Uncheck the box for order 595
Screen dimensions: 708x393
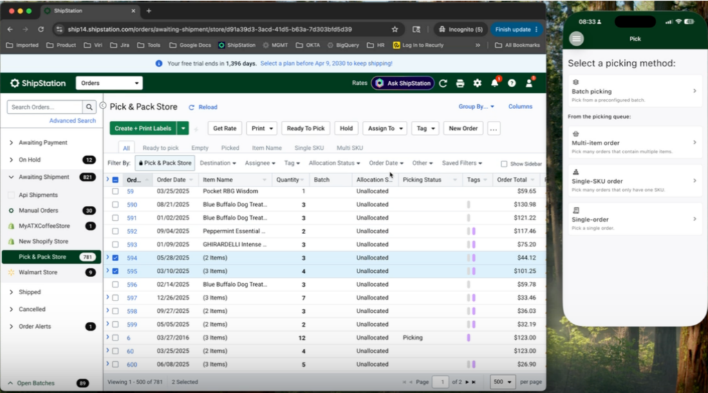tap(115, 271)
